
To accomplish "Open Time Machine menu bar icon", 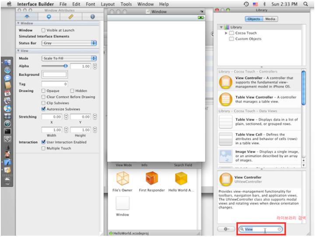I will pos(246,4).
